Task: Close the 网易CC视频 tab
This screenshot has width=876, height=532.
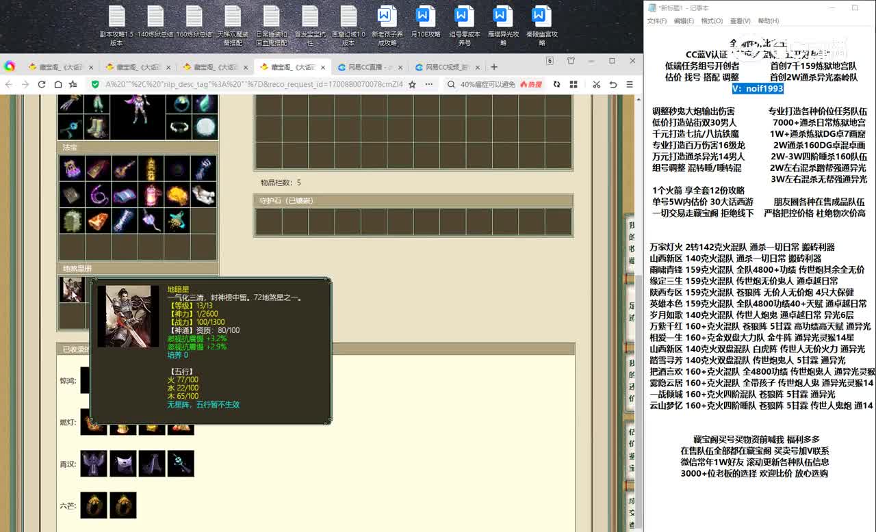Action: (x=476, y=67)
